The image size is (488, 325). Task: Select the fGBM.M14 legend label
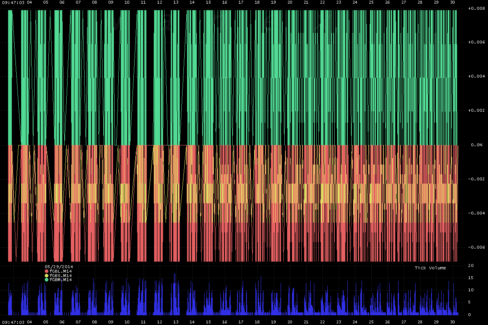(60, 279)
